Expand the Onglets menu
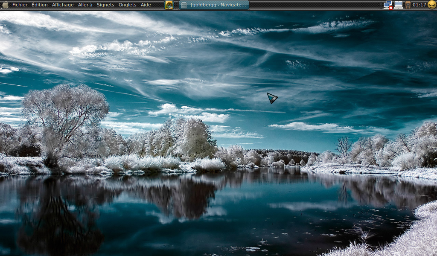The image size is (437, 256). click(x=127, y=5)
